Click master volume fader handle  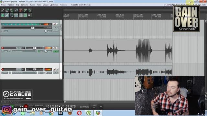coord(32,28)
